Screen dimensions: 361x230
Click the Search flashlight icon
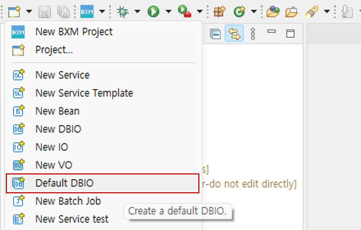(x=312, y=12)
